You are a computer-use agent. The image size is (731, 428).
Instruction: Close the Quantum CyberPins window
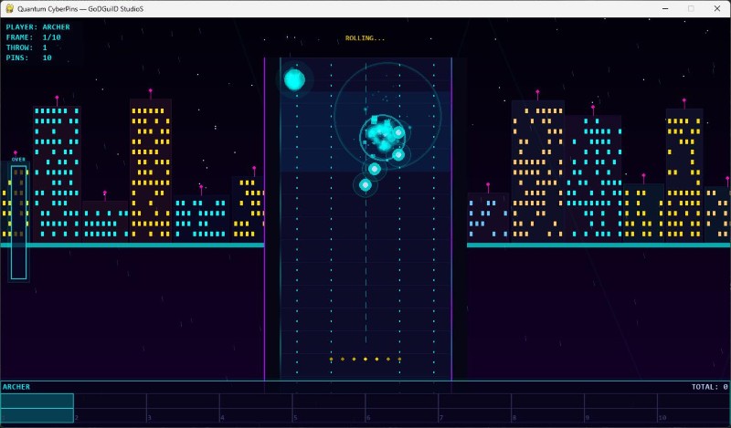(717, 8)
